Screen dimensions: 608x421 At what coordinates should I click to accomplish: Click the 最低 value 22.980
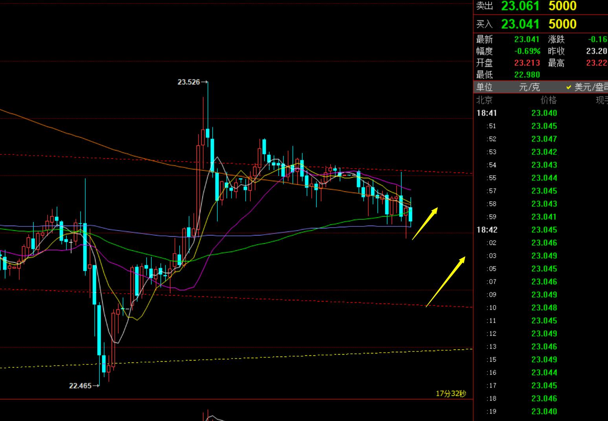[x=527, y=75]
